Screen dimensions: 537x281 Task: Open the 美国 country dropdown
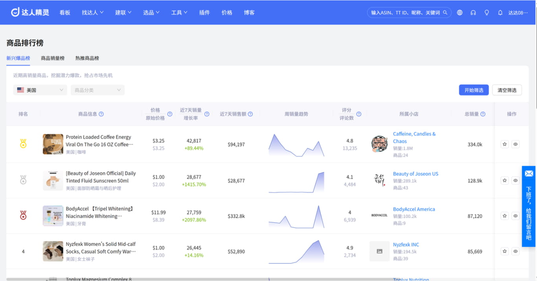click(40, 90)
